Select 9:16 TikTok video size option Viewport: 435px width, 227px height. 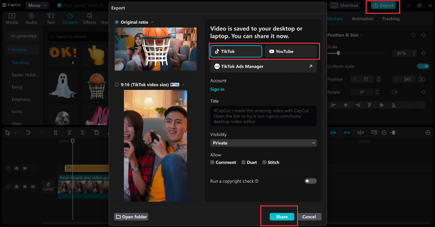[117, 85]
